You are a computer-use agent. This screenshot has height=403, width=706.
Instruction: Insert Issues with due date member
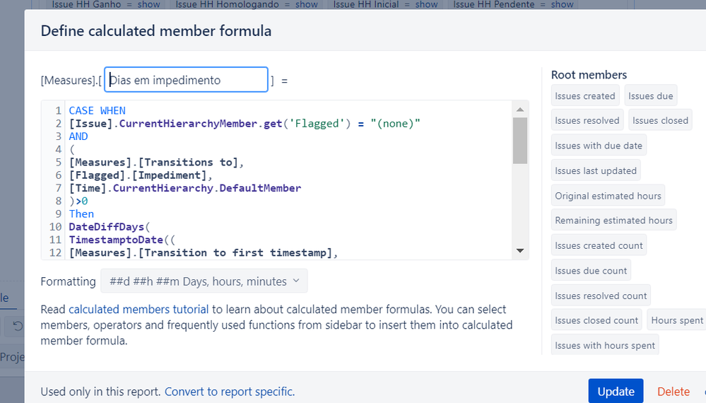[599, 146]
